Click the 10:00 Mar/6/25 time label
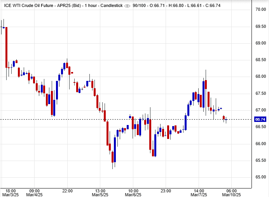This screenshot has width=269, height=197. click(133, 192)
